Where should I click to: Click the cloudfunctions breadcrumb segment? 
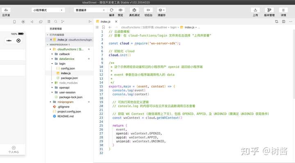130,27
